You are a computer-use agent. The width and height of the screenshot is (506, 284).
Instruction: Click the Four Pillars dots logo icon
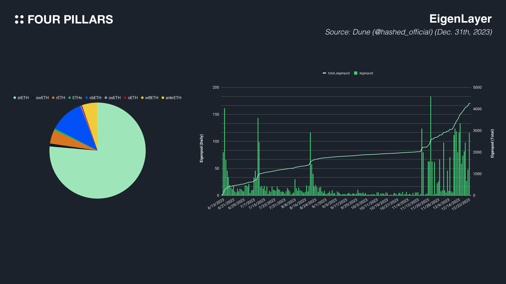point(19,19)
